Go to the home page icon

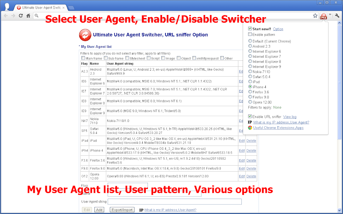28,15
